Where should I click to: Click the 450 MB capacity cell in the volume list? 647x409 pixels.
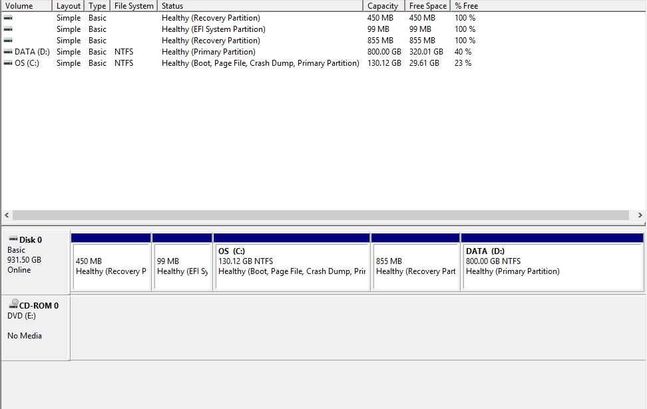point(380,18)
